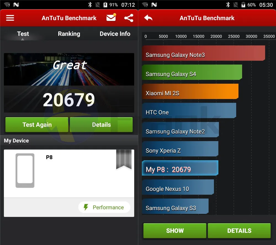The image size is (276, 245).
Task: Tap the 30000 axis label
Action: pyautogui.click(x=251, y=36)
